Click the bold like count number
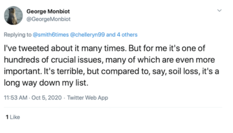This screenshot has width=233, height=133. coord(7,117)
